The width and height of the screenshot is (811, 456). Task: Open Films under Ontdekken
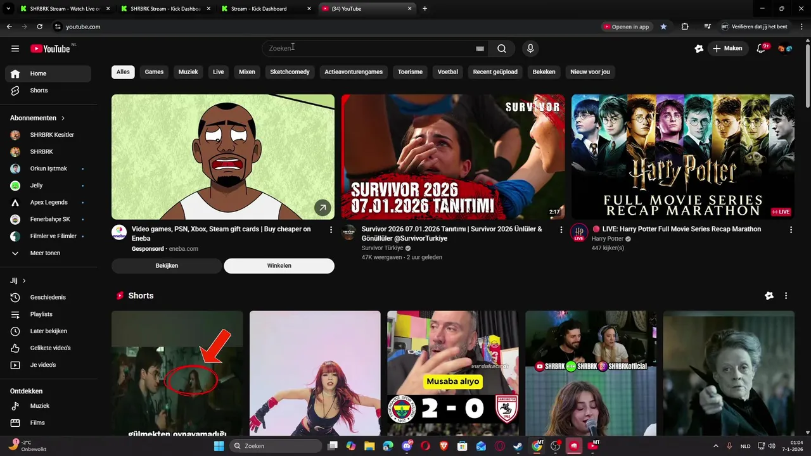pyautogui.click(x=48, y=422)
